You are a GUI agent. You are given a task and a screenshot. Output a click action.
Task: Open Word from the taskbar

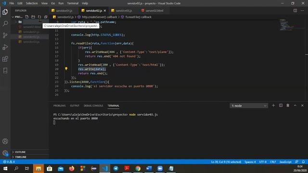(x=149, y=169)
